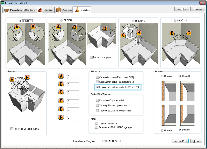Switch to the Materiales tab
This screenshot has height=149, width=207.
tap(46, 10)
